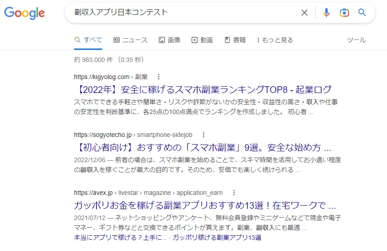The height and width of the screenshot is (251, 387).
Task: Switch to the 画像 tab
Action: click(170, 40)
